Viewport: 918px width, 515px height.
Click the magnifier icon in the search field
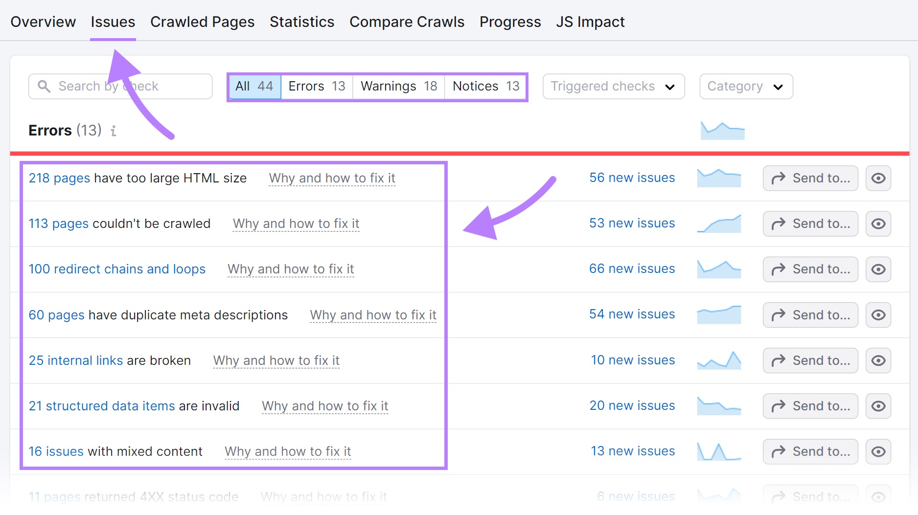[x=44, y=86]
